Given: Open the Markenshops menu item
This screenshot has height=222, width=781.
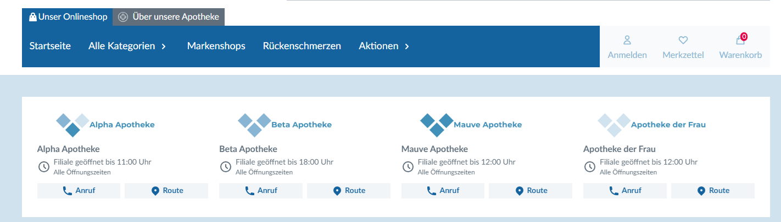Looking at the screenshot, I should coord(216,46).
